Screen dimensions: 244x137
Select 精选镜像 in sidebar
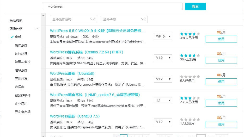(x=16, y=20)
